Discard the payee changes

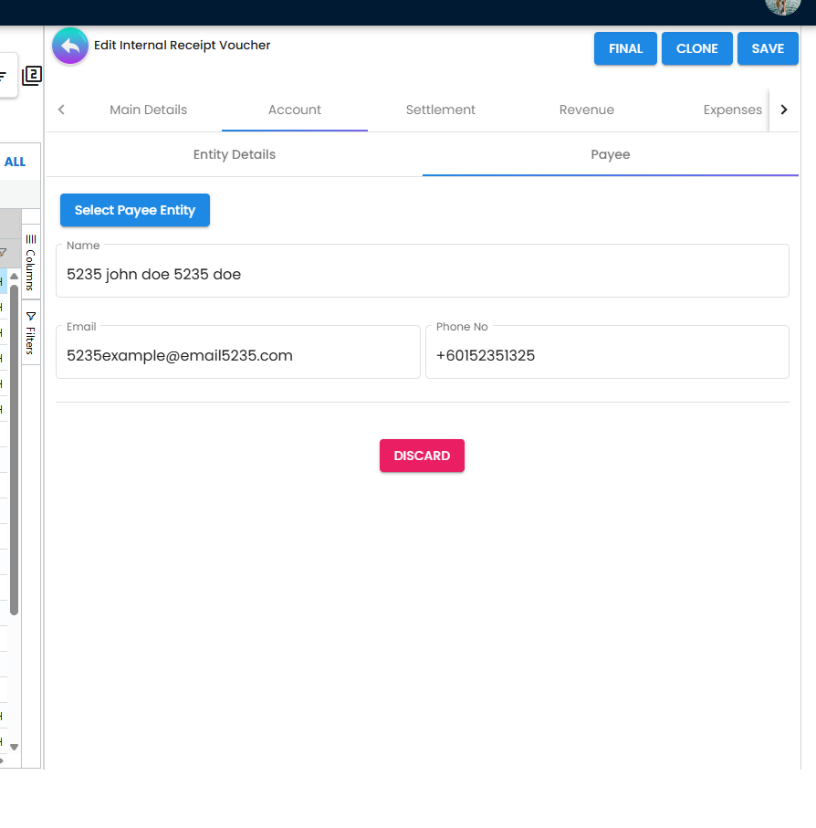pyautogui.click(x=422, y=456)
